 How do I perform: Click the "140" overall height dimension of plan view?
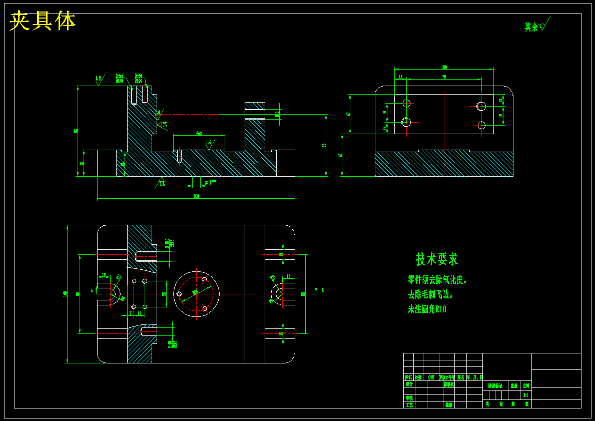[x=65, y=293]
